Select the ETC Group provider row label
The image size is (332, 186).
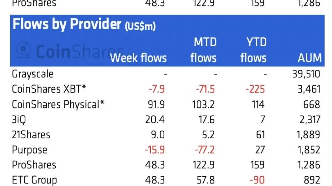[34, 180]
